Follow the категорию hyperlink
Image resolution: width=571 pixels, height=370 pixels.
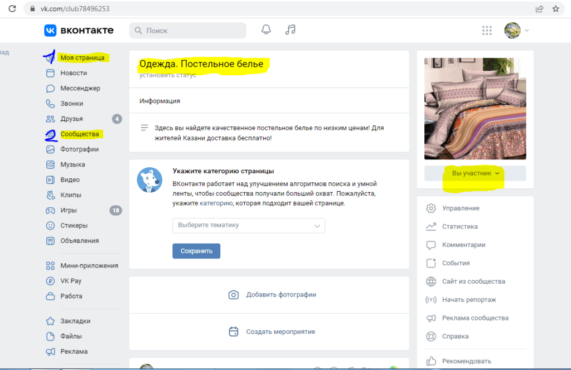pyautogui.click(x=216, y=203)
